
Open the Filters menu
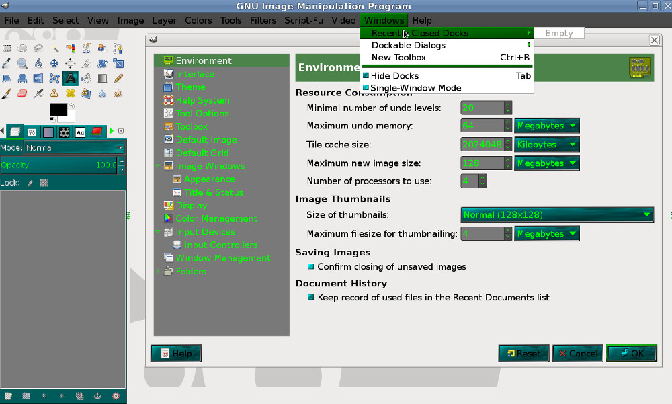(x=263, y=21)
